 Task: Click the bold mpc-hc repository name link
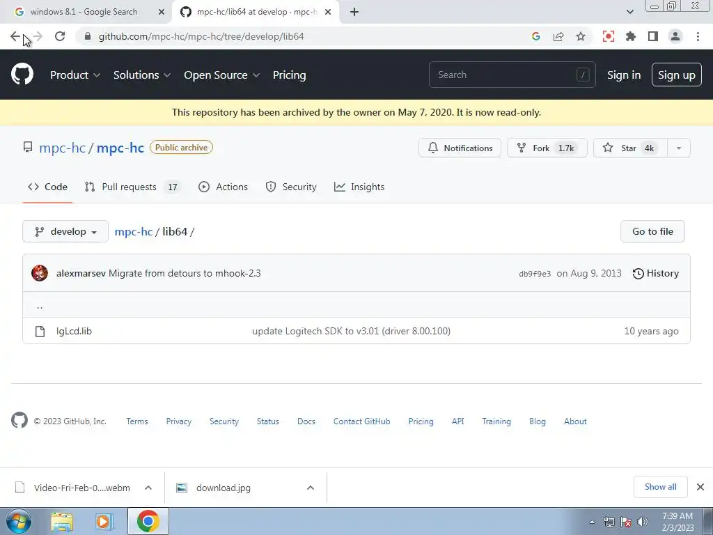[x=120, y=148]
